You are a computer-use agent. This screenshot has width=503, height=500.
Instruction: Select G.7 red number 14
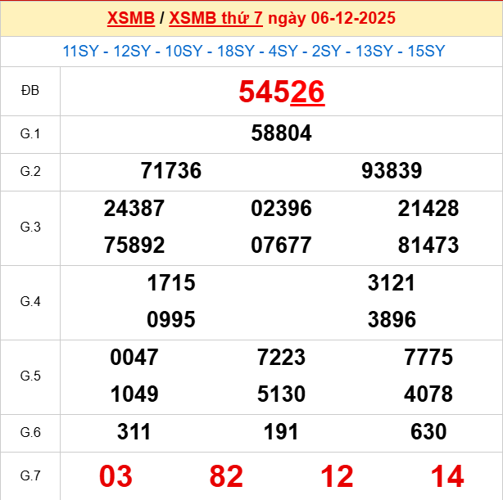pos(447,476)
